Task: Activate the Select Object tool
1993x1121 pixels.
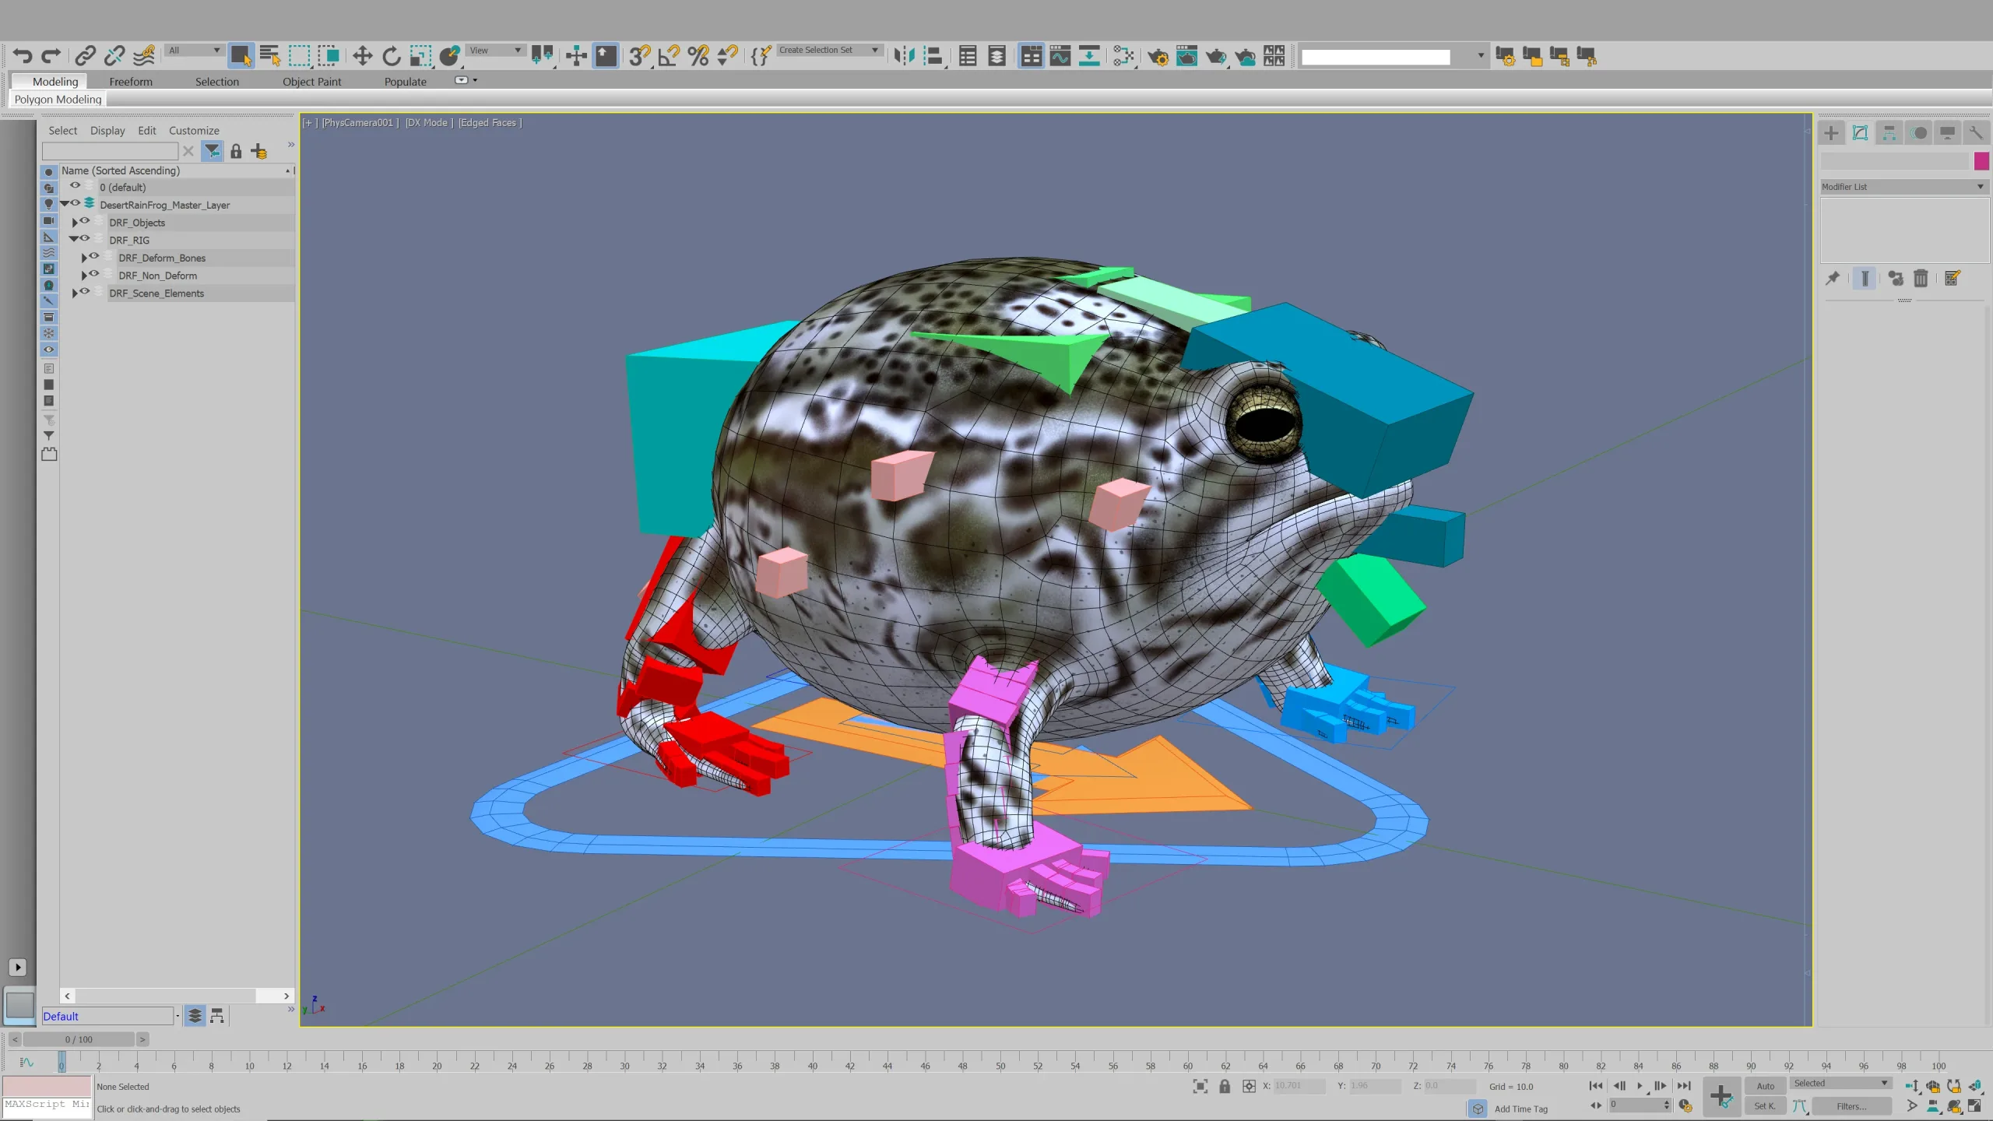Action: pyautogui.click(x=241, y=55)
